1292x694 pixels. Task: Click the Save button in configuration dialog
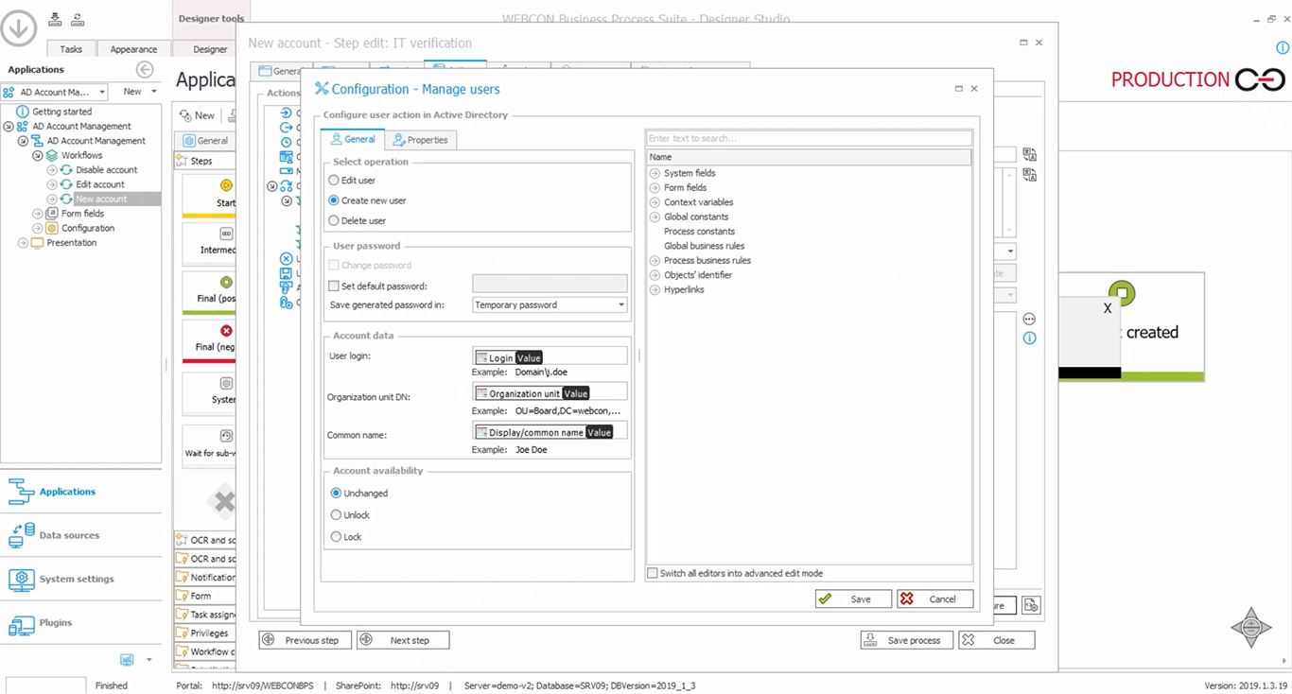click(852, 599)
